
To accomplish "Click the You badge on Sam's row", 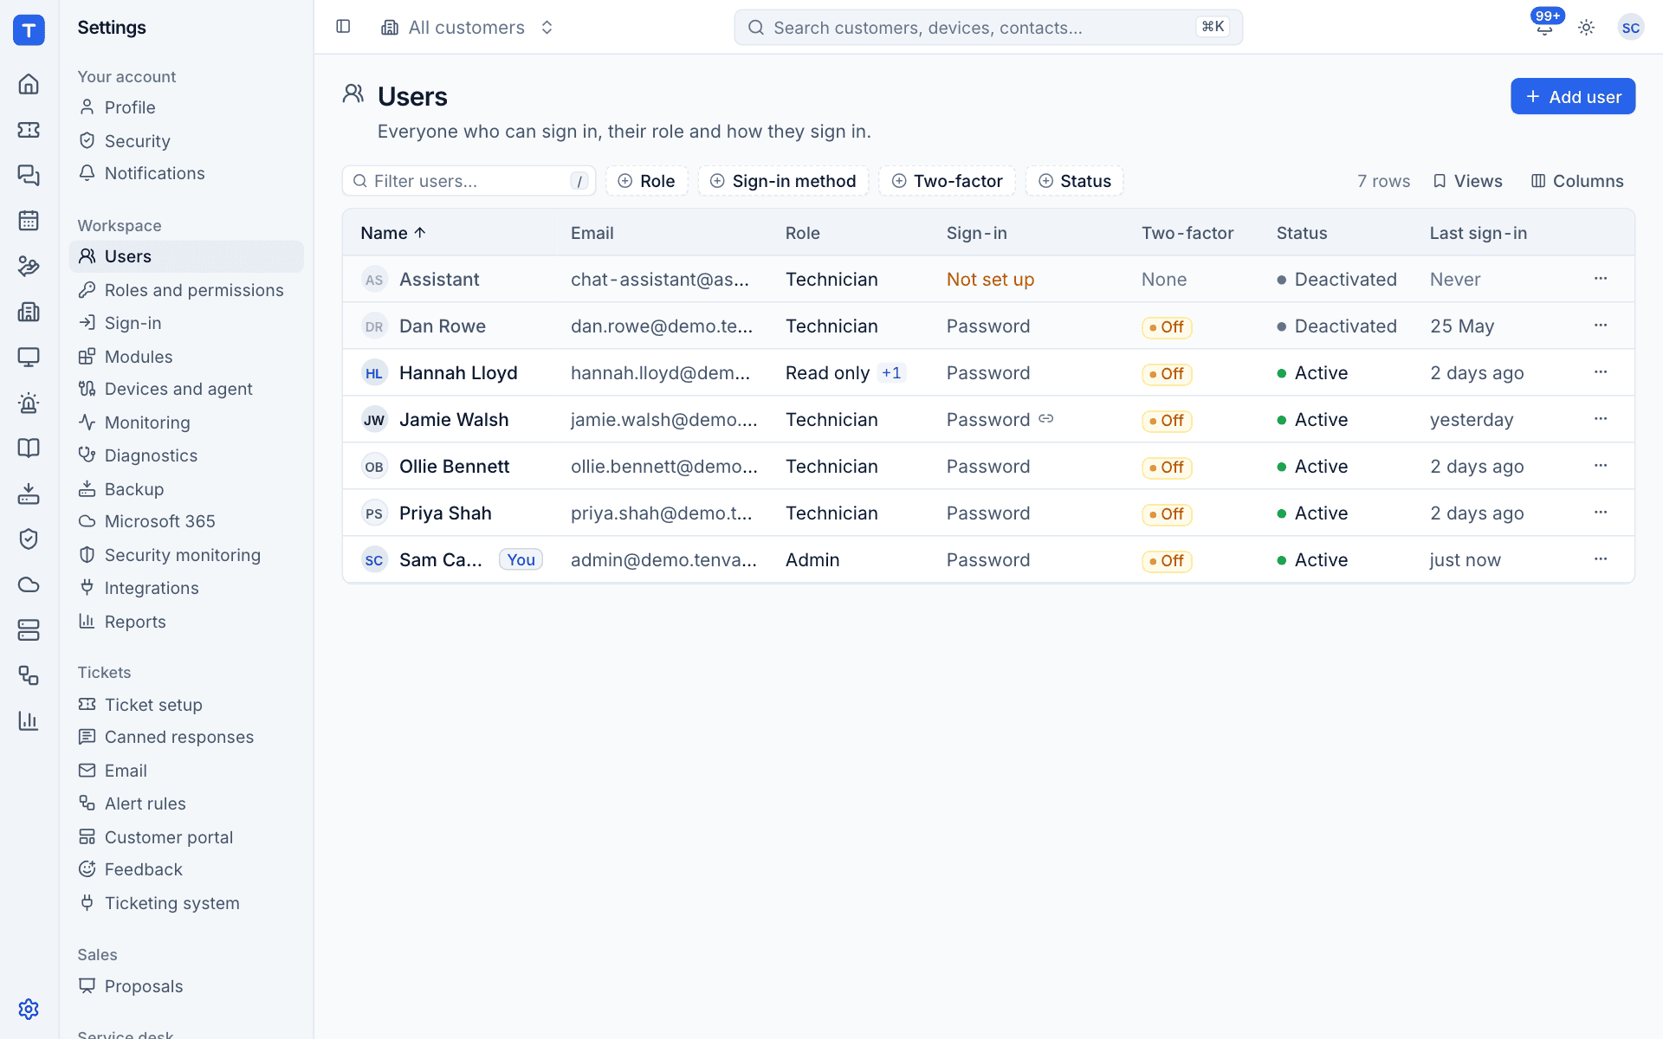I will 521,560.
